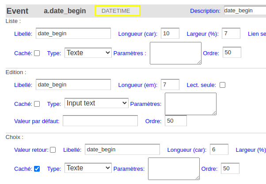
Task: Toggle the Caché checkbox in Liste section
Action: [37, 53]
